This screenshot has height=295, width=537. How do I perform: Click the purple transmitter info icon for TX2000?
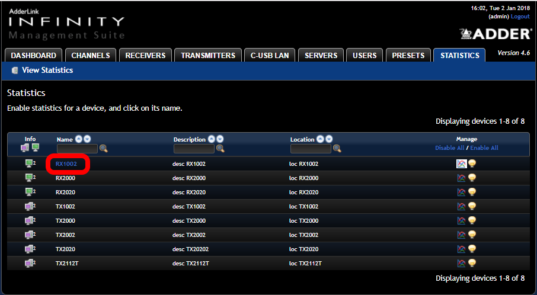[30, 220]
